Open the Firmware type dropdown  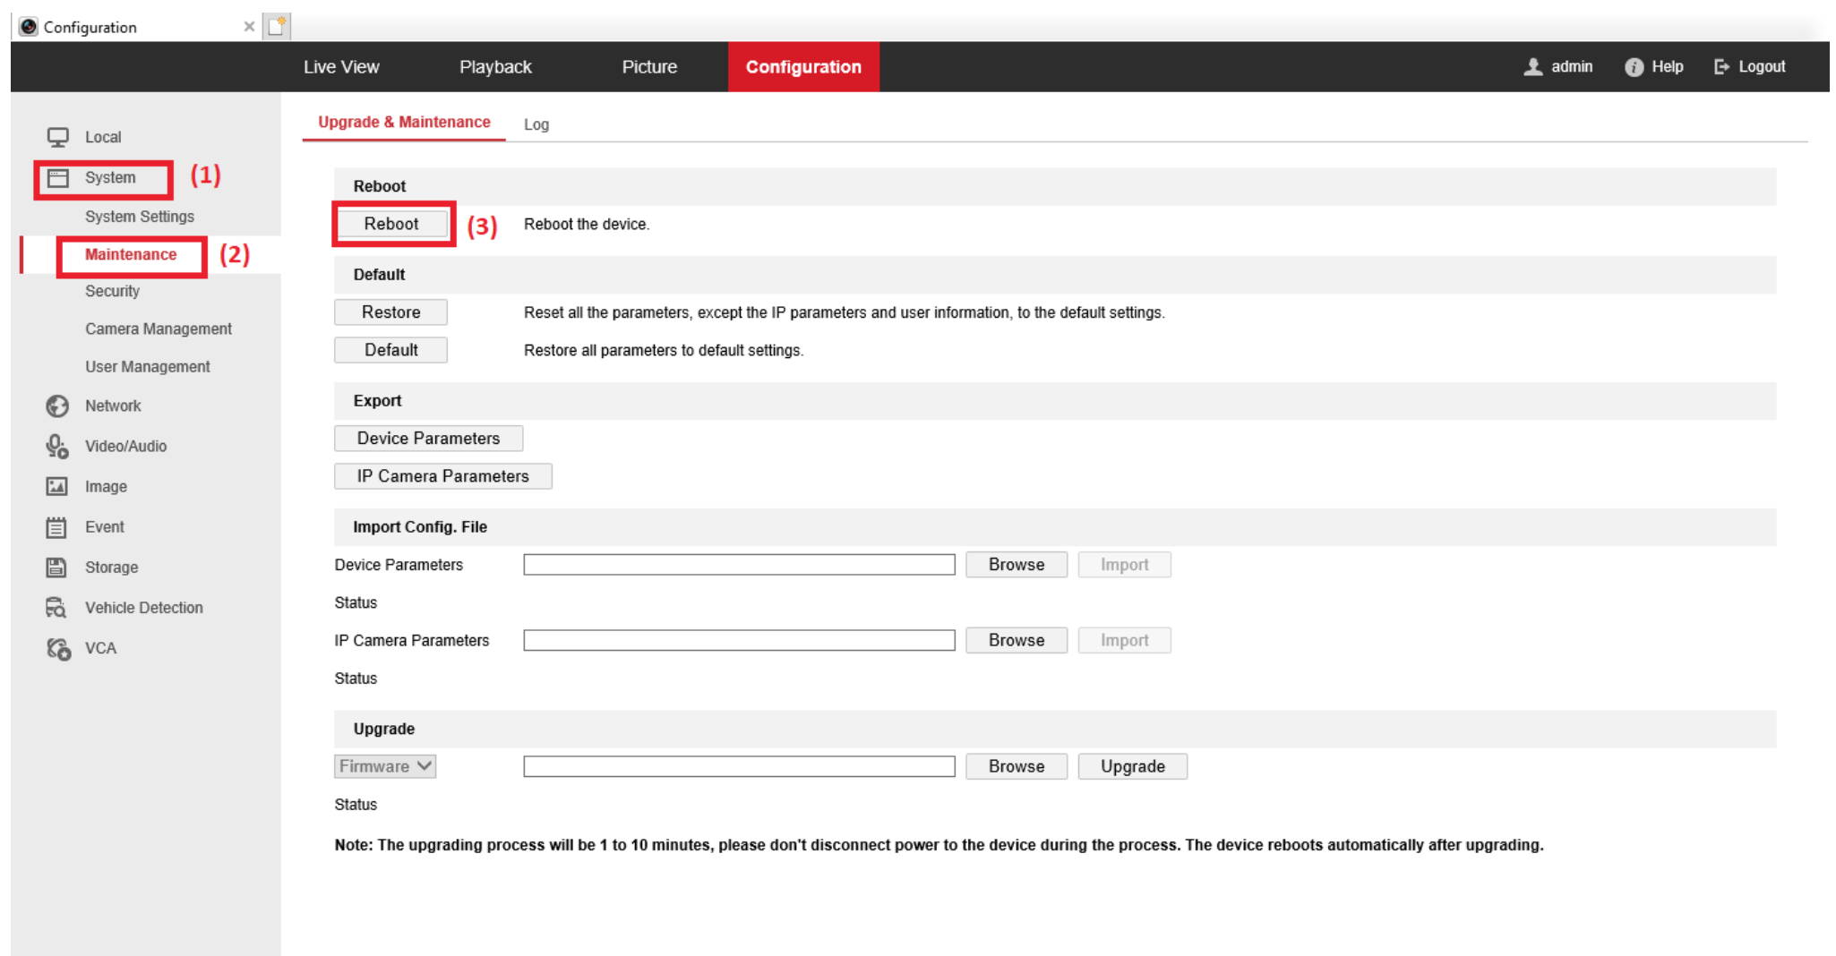click(385, 766)
